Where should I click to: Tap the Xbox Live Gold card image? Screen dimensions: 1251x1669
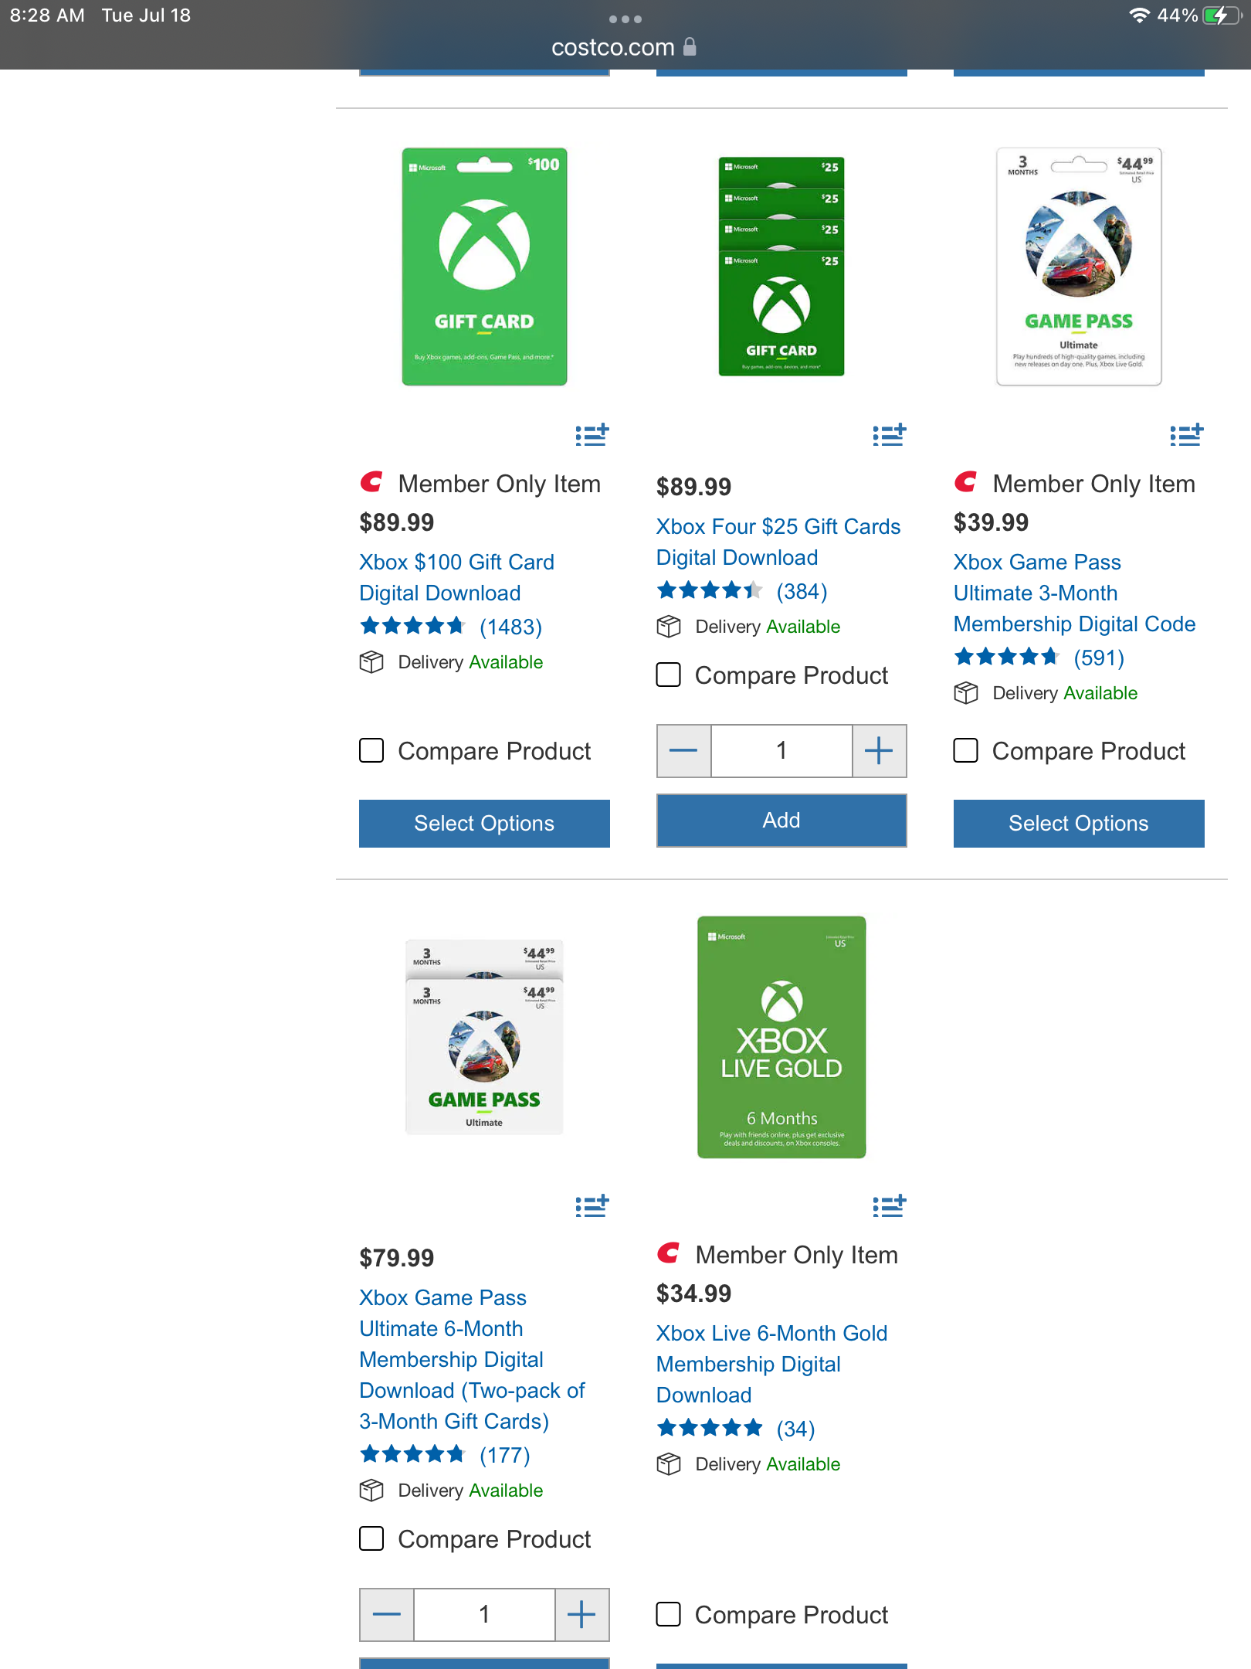[781, 1037]
